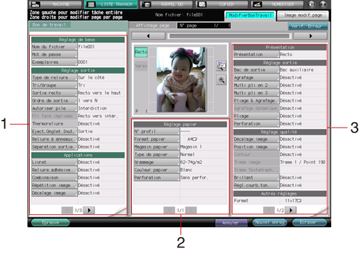Switch to Image modif.page tab
Viewport: 359px width, 255px height.
click(303, 15)
